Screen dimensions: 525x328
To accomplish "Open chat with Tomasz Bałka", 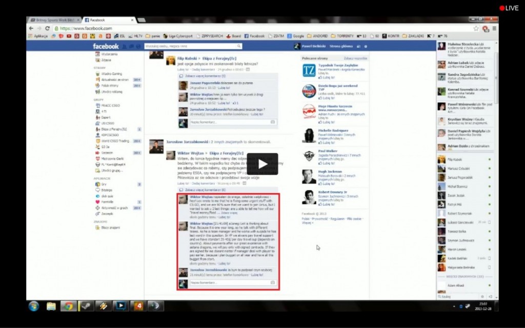I will (464, 231).
